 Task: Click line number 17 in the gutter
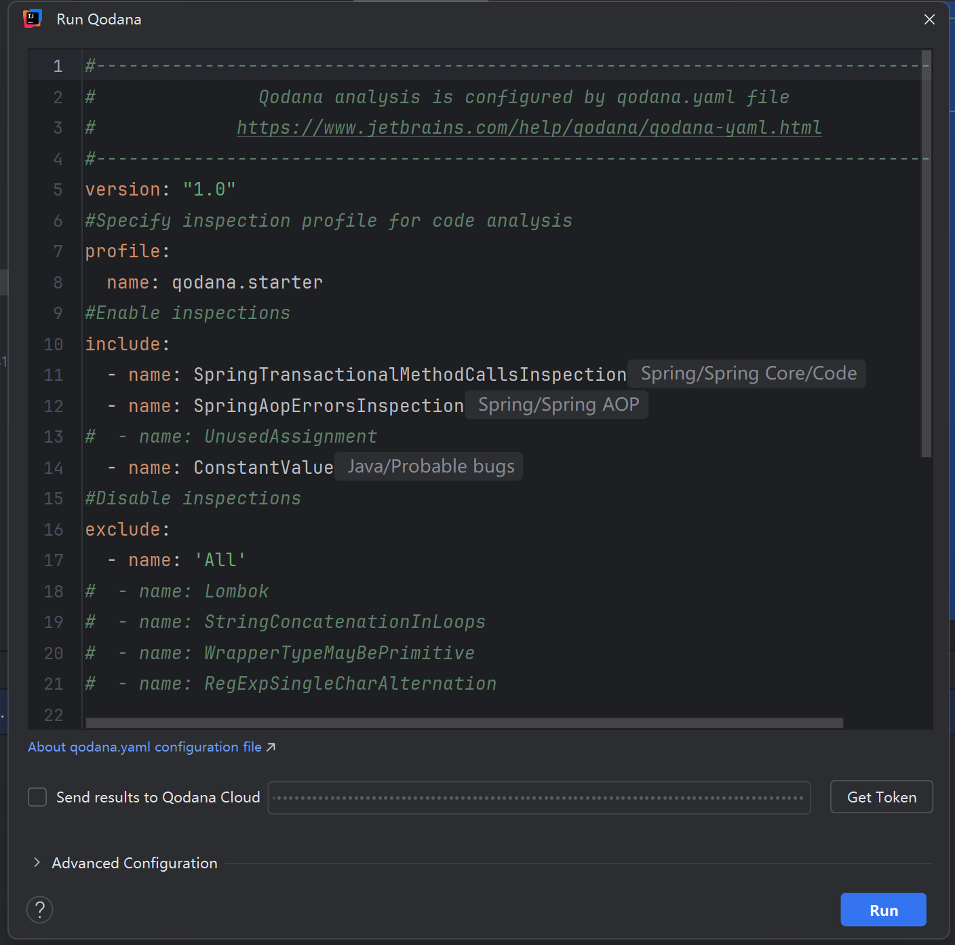(x=54, y=561)
